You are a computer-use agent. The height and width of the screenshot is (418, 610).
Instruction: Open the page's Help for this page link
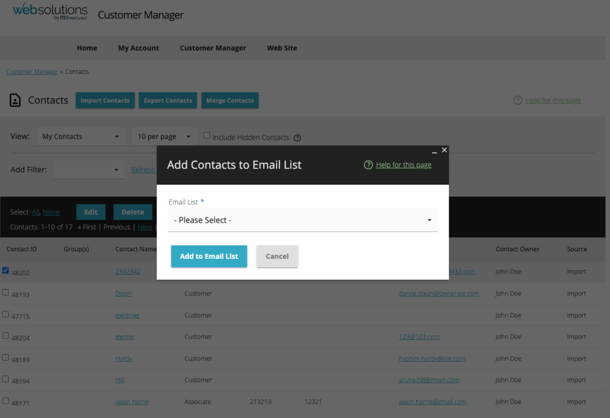tap(553, 100)
